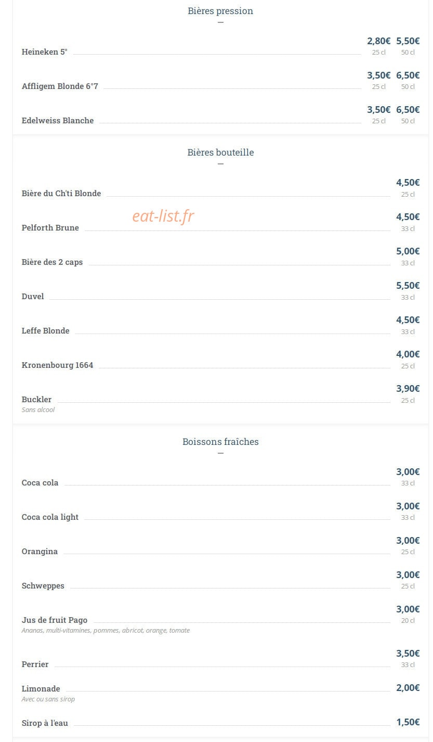Click Heineken 2,80€ price for 25 cl

point(378,41)
